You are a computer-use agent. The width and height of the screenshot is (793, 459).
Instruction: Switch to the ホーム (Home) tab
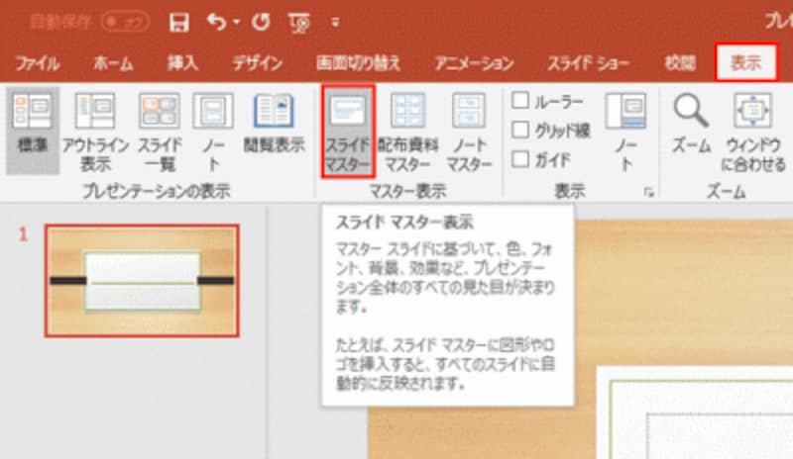click(113, 63)
